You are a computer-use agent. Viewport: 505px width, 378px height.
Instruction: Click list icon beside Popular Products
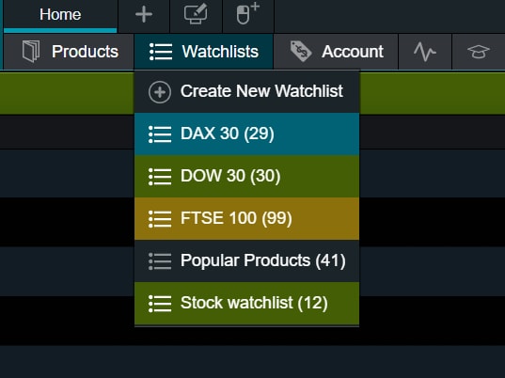pyautogui.click(x=160, y=261)
